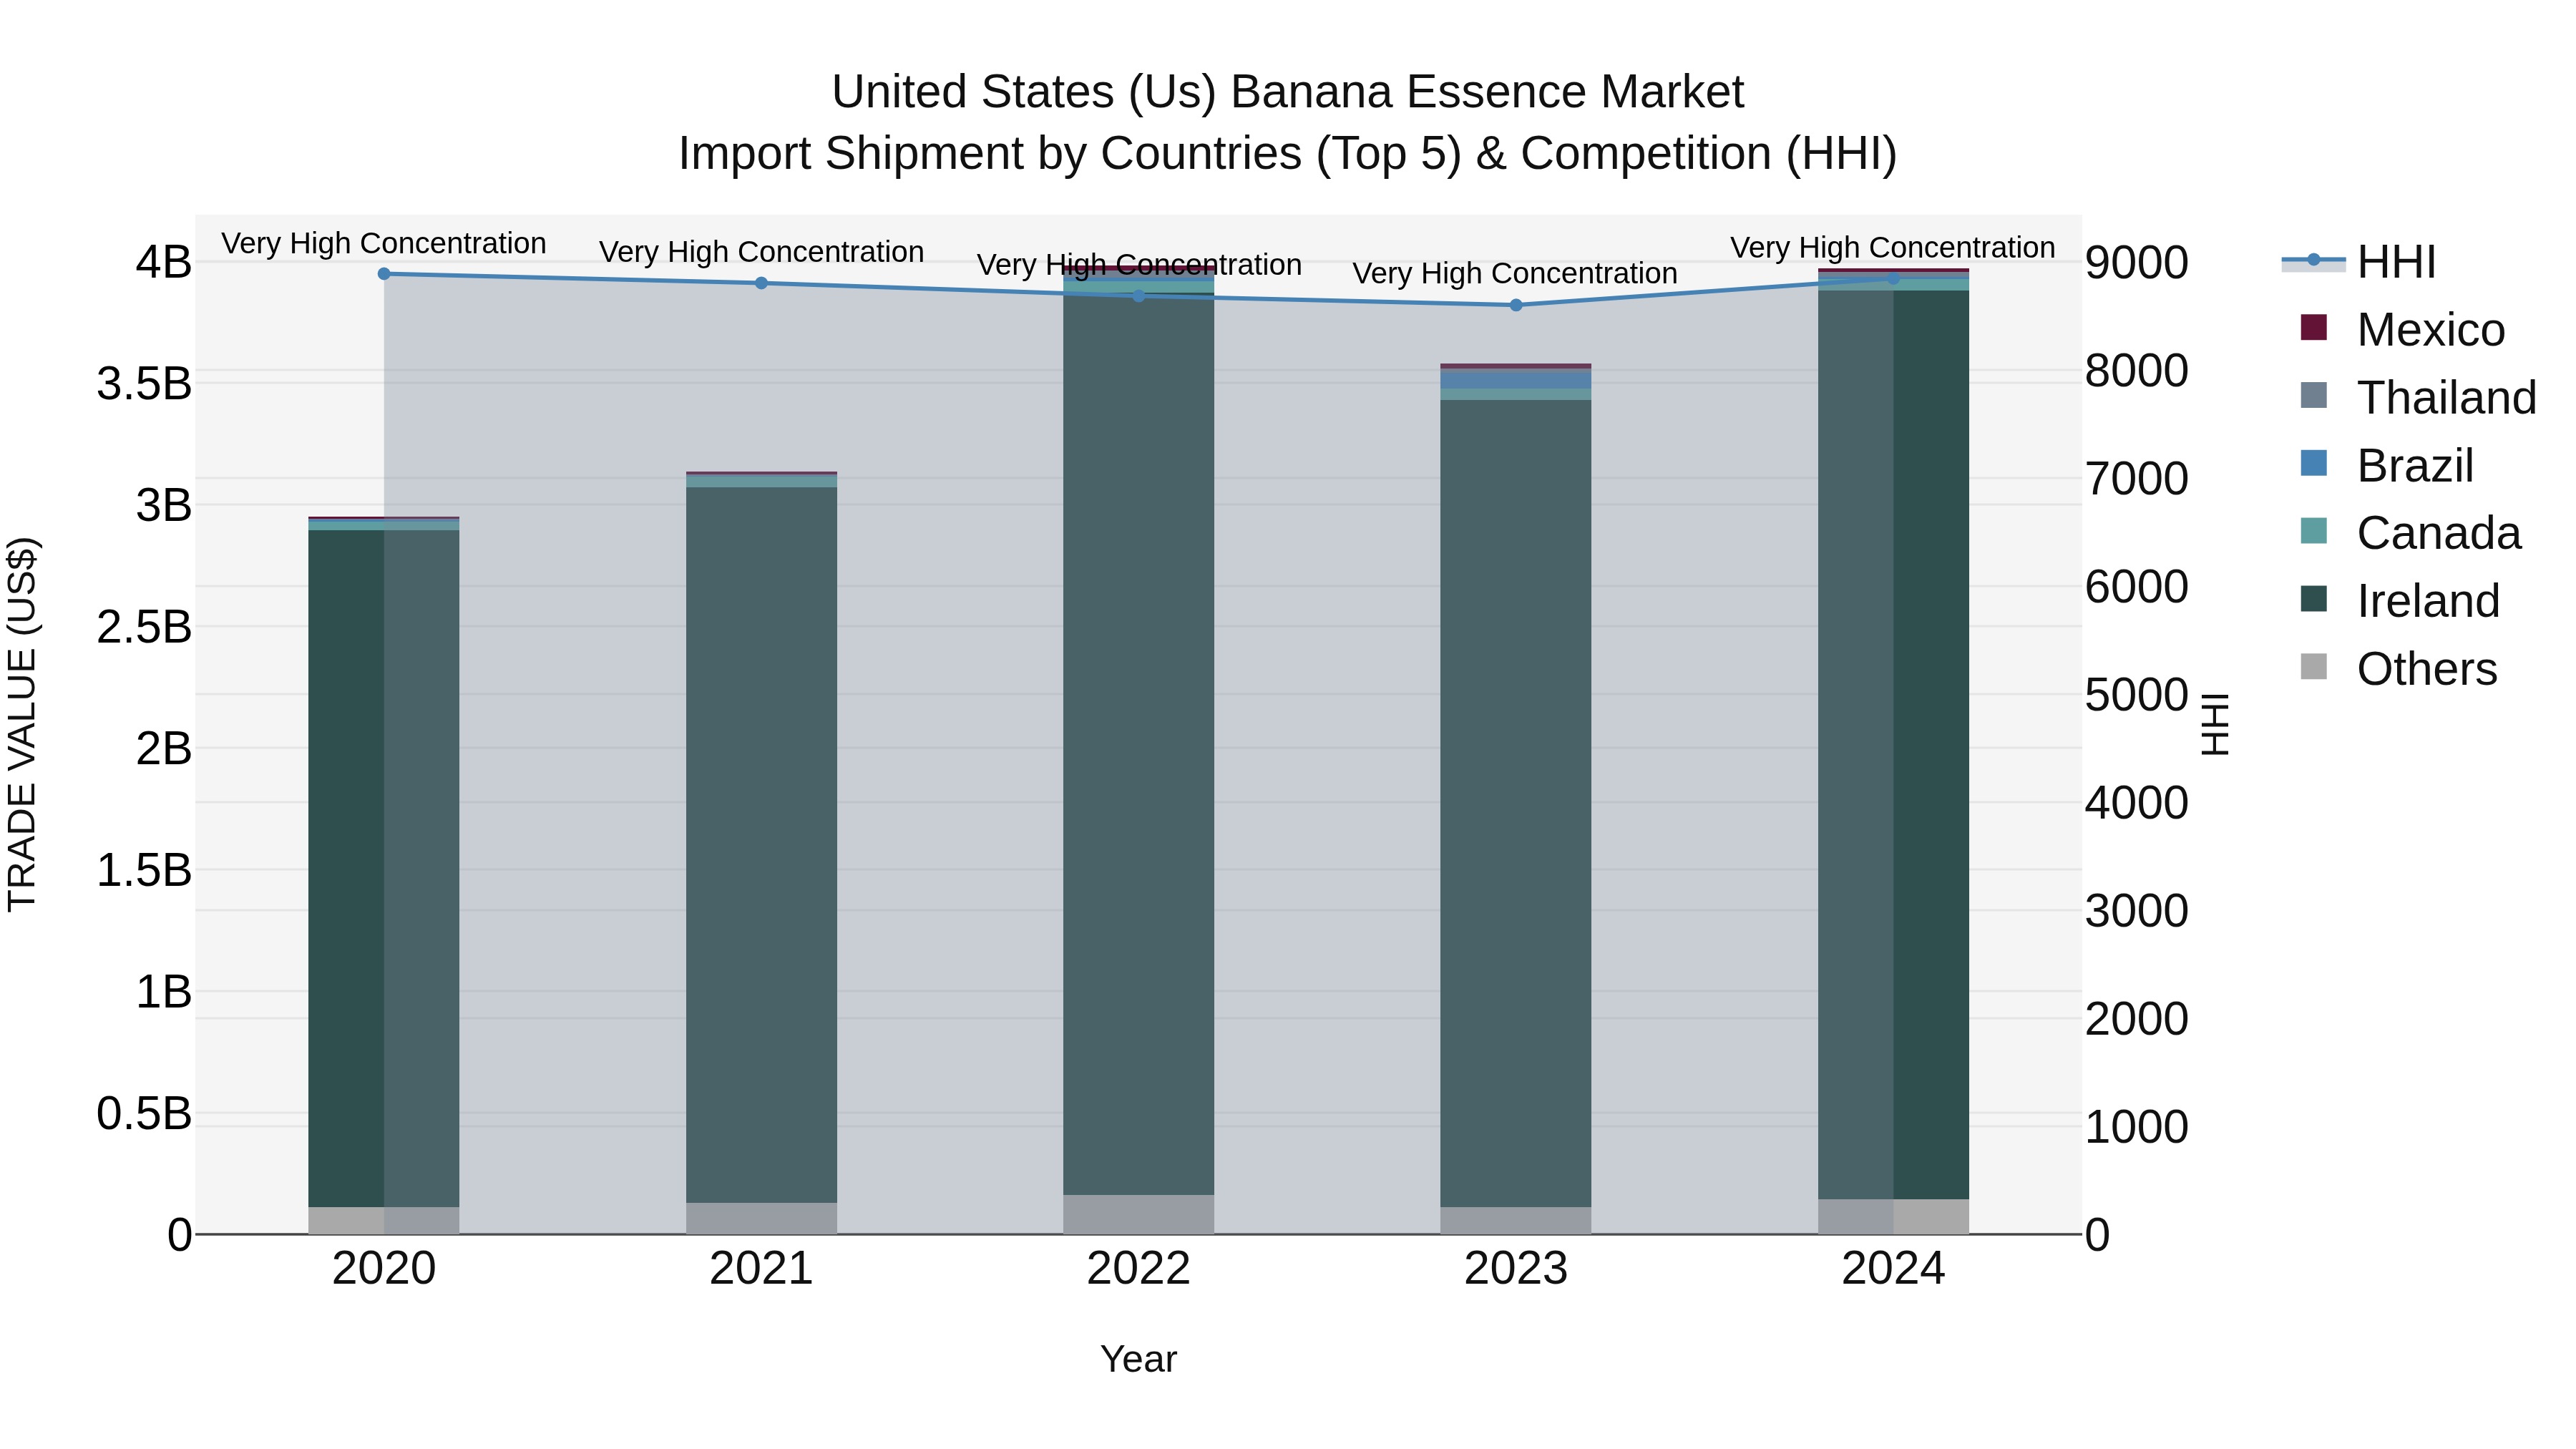Click the Thailand legend color swatch
The width and height of the screenshot is (2576, 1449).
click(2314, 395)
